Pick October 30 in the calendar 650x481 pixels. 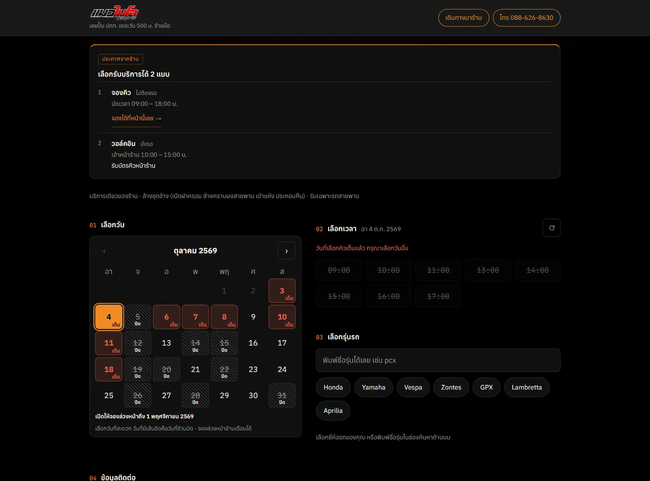253,395
